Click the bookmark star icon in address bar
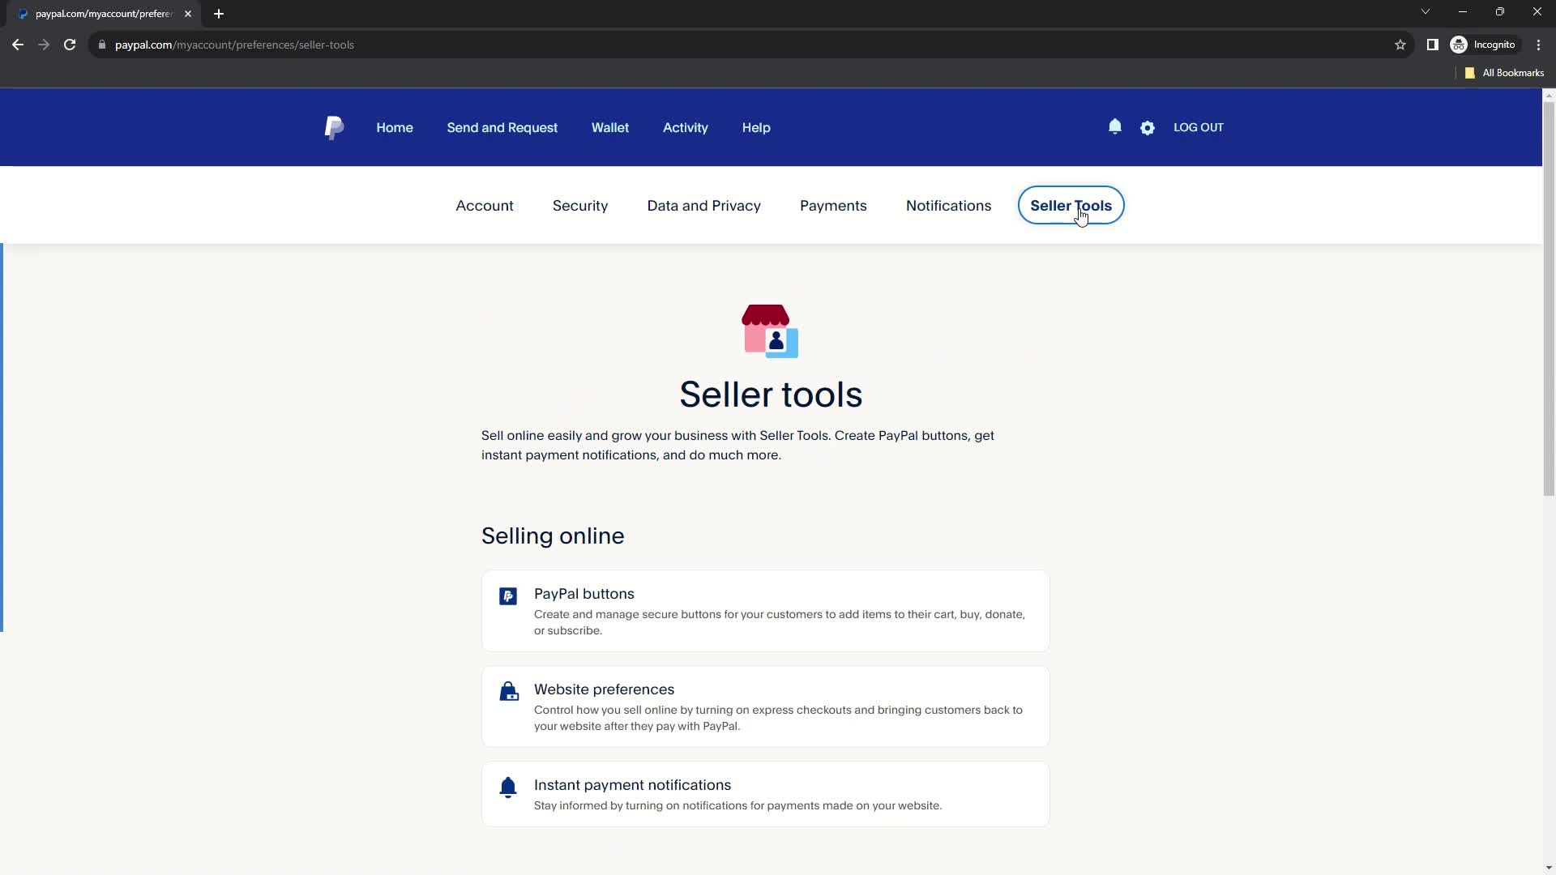The image size is (1556, 875). pos(1401,45)
